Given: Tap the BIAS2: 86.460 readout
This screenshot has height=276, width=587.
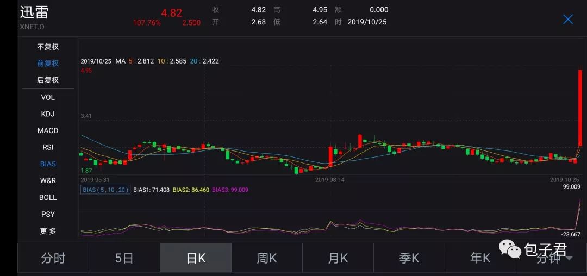Looking at the screenshot, I should tap(191, 190).
